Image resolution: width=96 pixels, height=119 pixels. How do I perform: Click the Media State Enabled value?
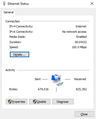tap(81, 37)
